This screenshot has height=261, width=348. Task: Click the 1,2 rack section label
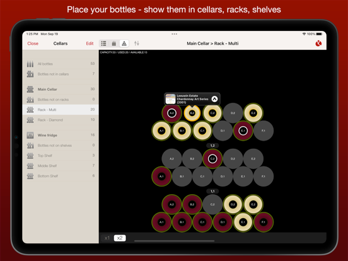pyautogui.click(x=212, y=146)
